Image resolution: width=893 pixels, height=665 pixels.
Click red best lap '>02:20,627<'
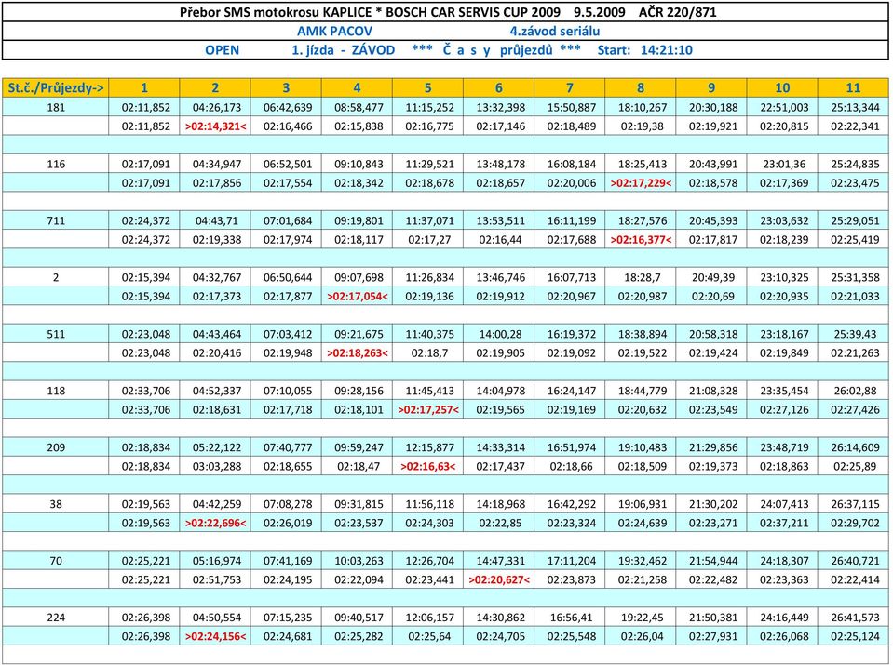coord(499,579)
